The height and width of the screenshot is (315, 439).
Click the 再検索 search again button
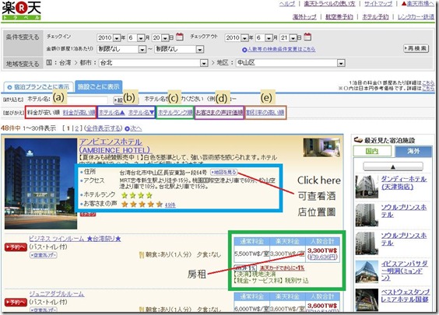(416, 48)
